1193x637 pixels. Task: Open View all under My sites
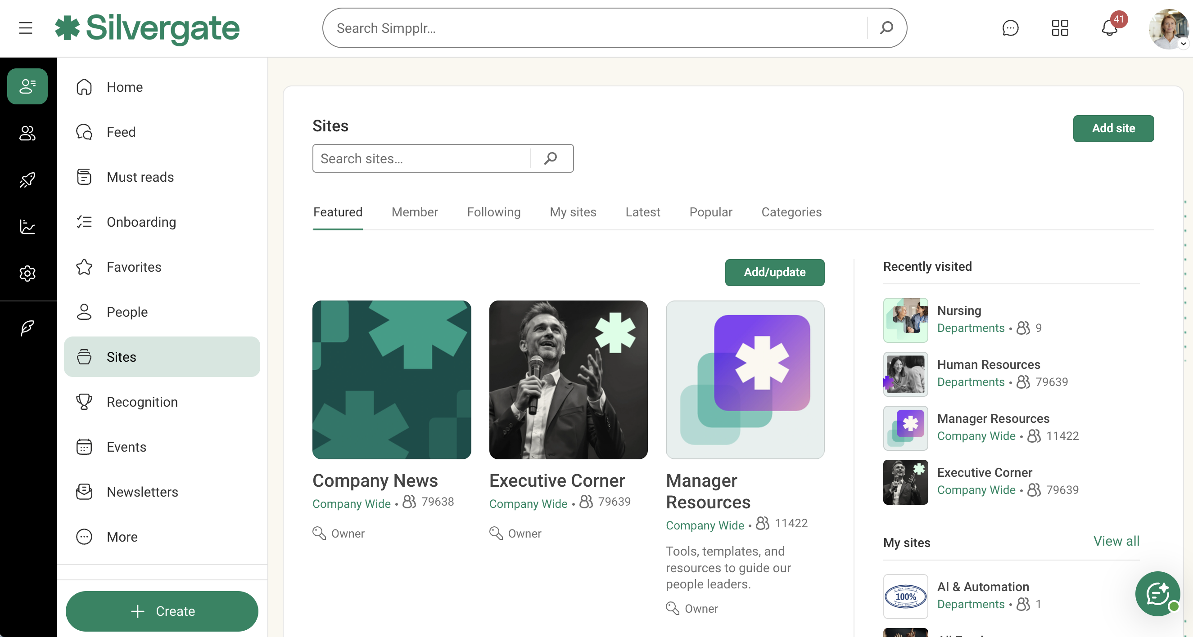[1116, 541]
